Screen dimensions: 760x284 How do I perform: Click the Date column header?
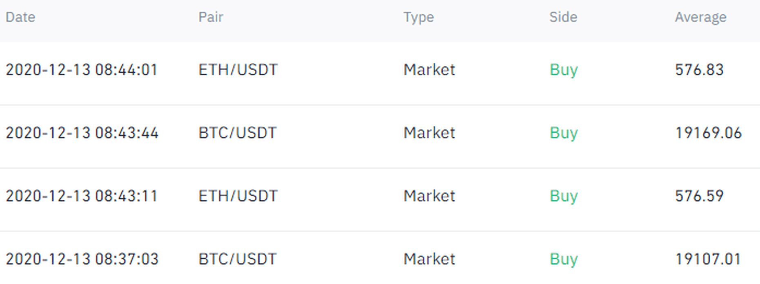pos(20,17)
